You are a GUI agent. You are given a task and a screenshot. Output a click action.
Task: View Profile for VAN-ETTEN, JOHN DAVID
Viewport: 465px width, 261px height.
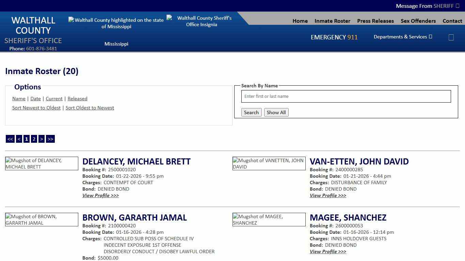328,195
